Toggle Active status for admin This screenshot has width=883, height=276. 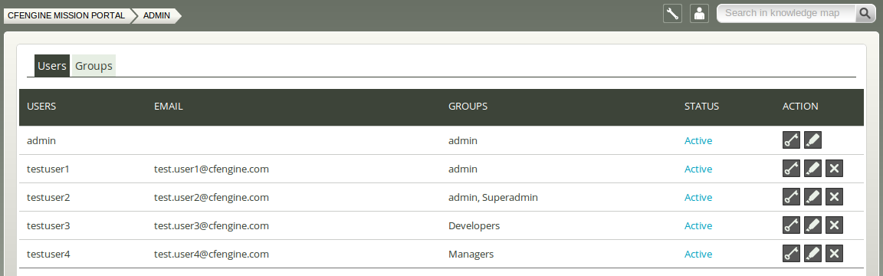pyautogui.click(x=698, y=141)
